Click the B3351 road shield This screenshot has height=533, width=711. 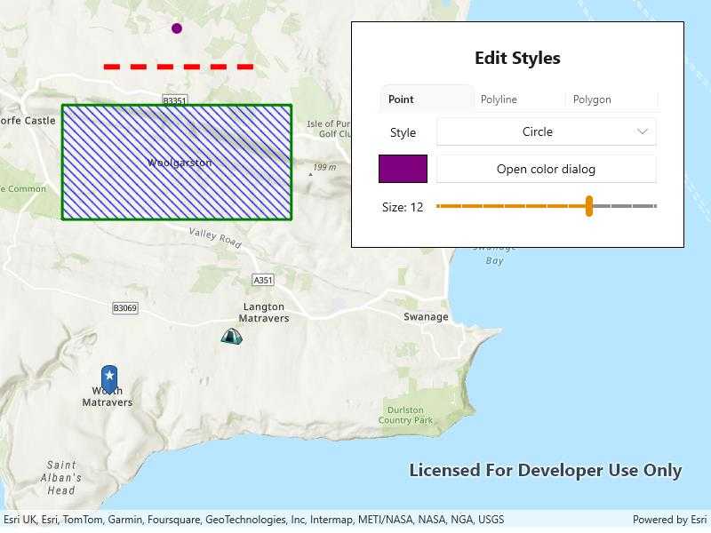coord(175,101)
